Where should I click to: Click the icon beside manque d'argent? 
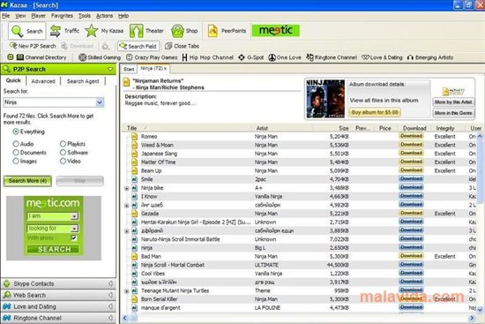pos(134,308)
